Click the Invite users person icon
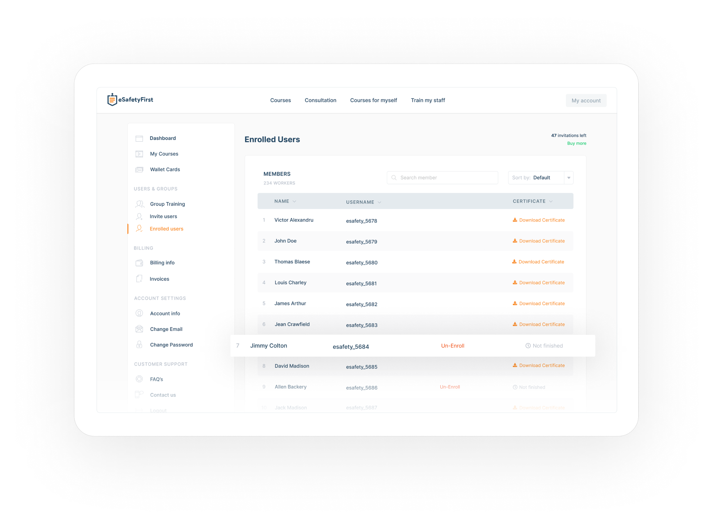This screenshot has width=713, height=530. click(x=139, y=217)
